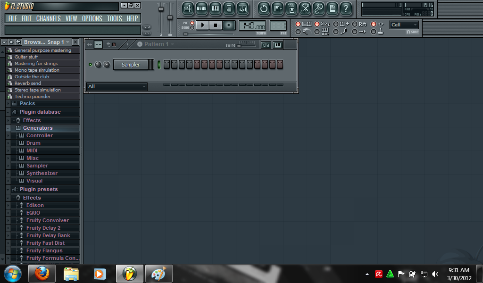Open the Windows Start orb

13,274
